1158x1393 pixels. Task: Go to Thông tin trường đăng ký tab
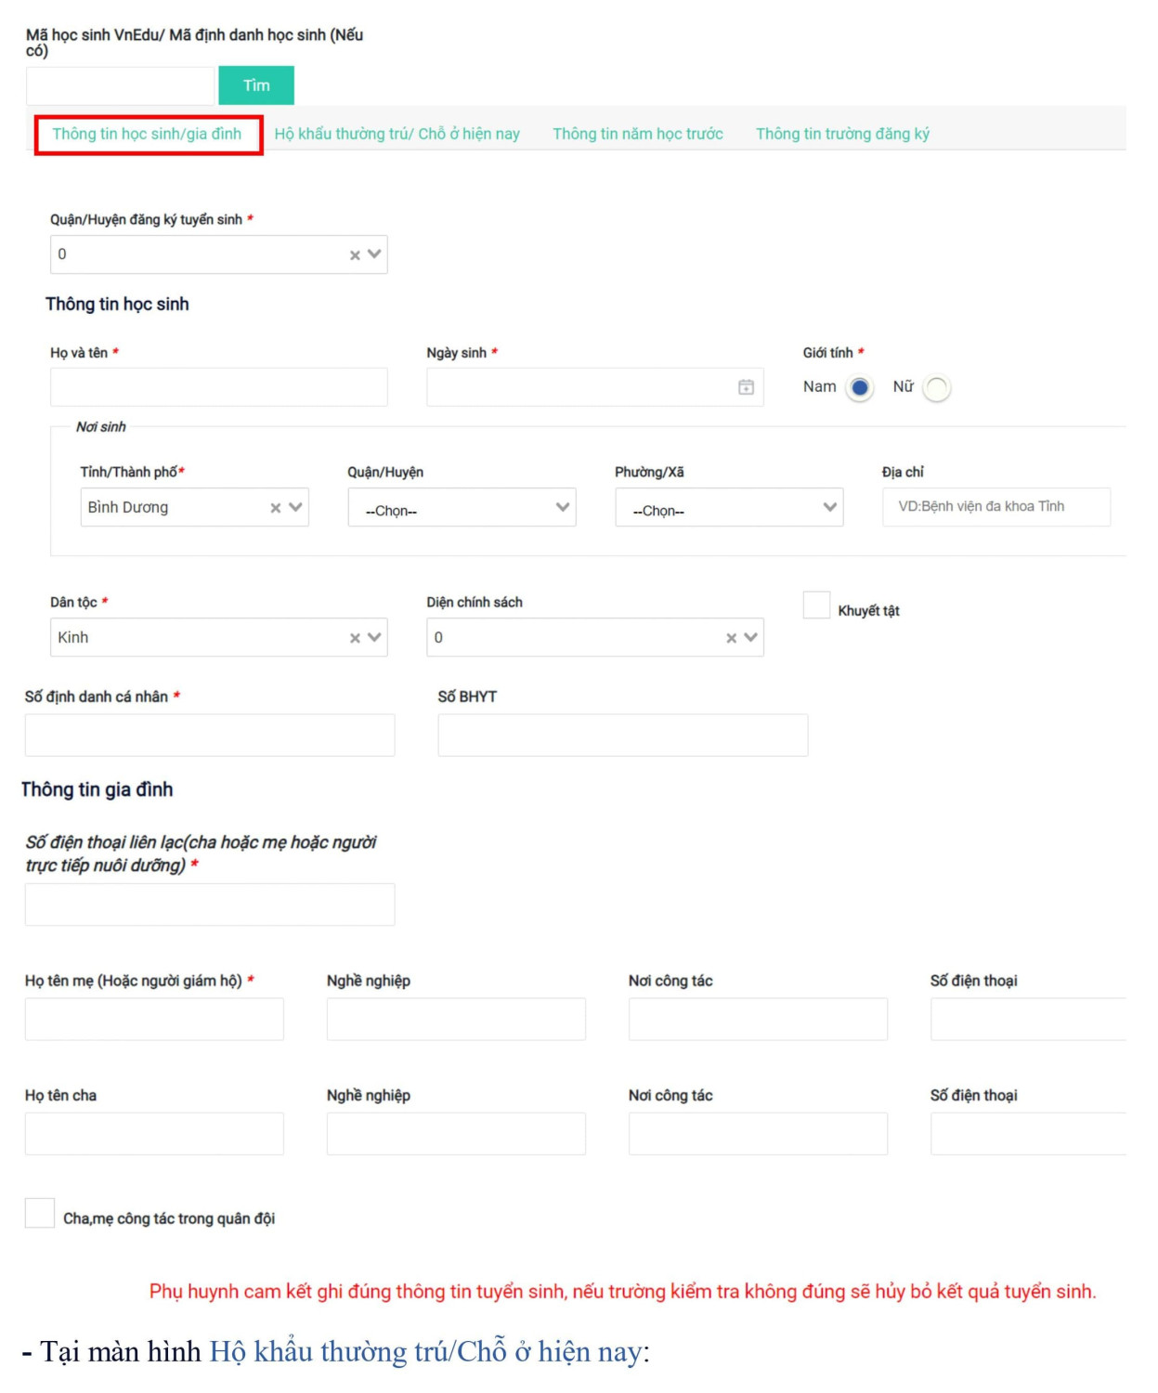(x=842, y=134)
